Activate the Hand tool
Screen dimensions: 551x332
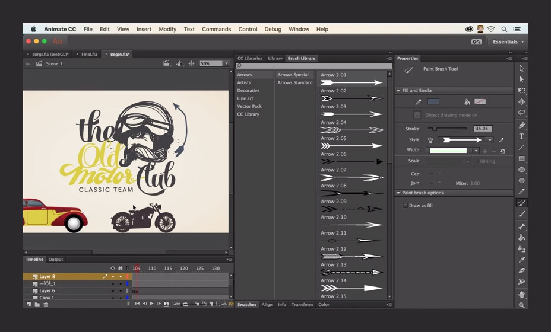(x=521, y=293)
